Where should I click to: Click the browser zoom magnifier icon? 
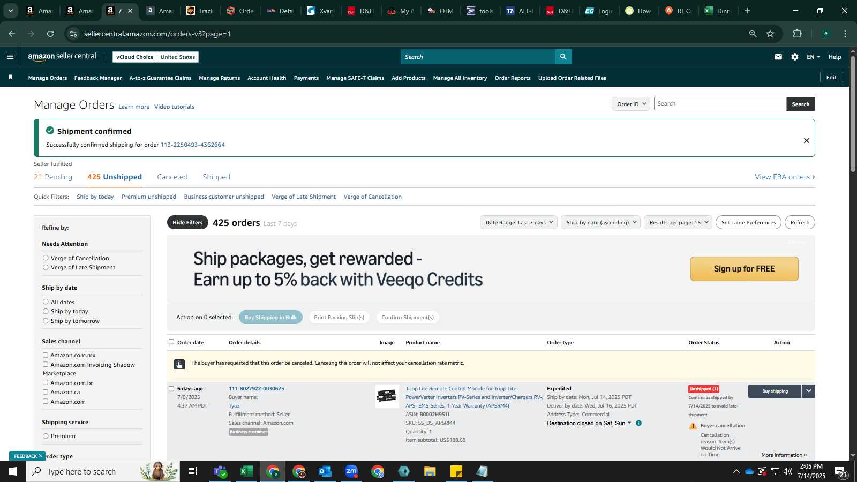click(753, 34)
